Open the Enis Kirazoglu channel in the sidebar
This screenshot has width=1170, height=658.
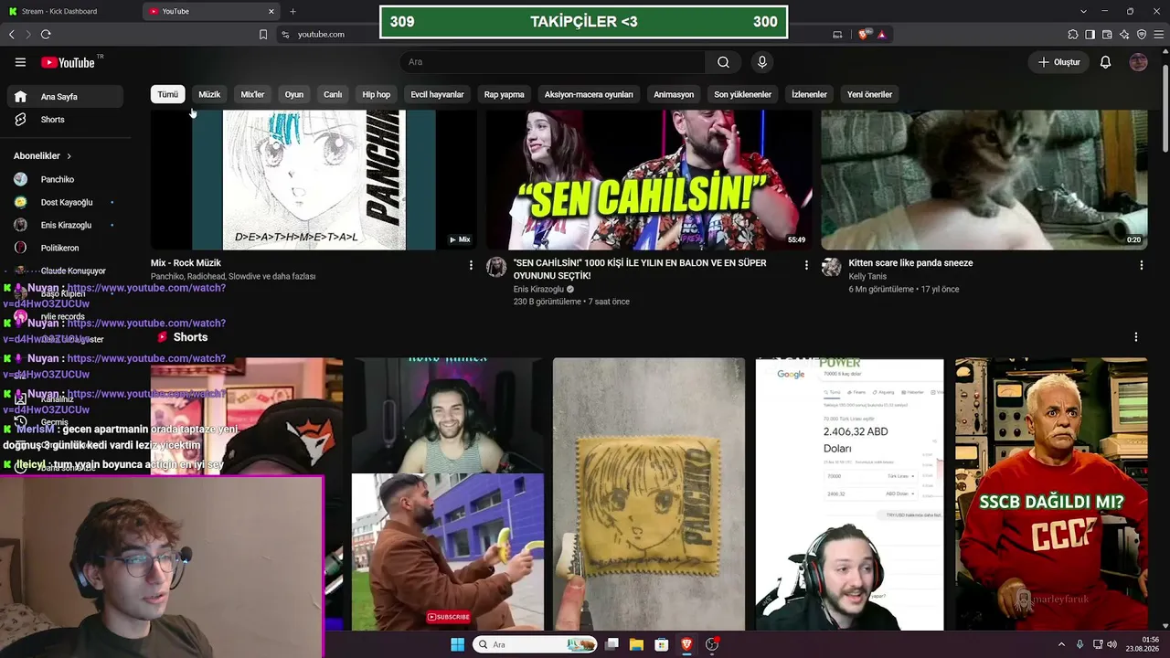(x=65, y=225)
